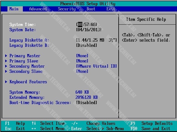
Task: Open the Advanced menu tab
Action: tap(38, 9)
